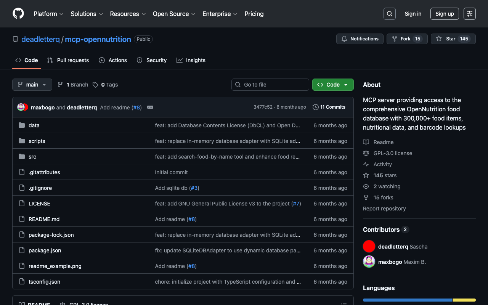Image resolution: width=488 pixels, height=305 pixels.
Task: Expand the green Code dropdown button
Action: click(333, 85)
